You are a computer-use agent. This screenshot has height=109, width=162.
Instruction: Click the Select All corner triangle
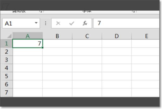click(9, 36)
